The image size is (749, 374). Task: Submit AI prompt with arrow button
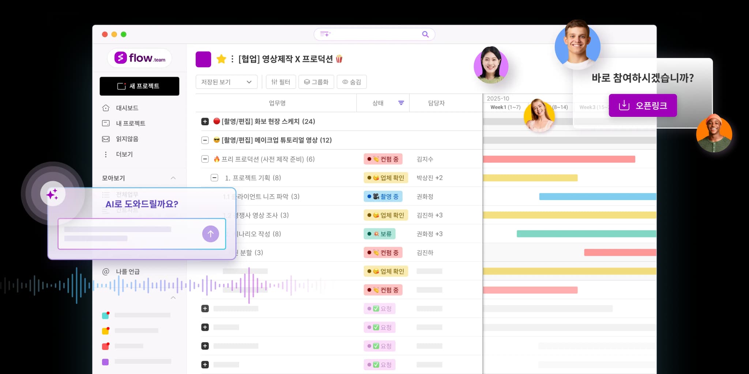210,234
